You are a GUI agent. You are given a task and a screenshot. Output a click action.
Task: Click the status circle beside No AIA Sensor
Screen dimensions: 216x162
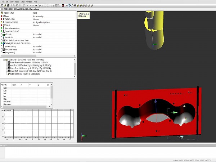2,46
